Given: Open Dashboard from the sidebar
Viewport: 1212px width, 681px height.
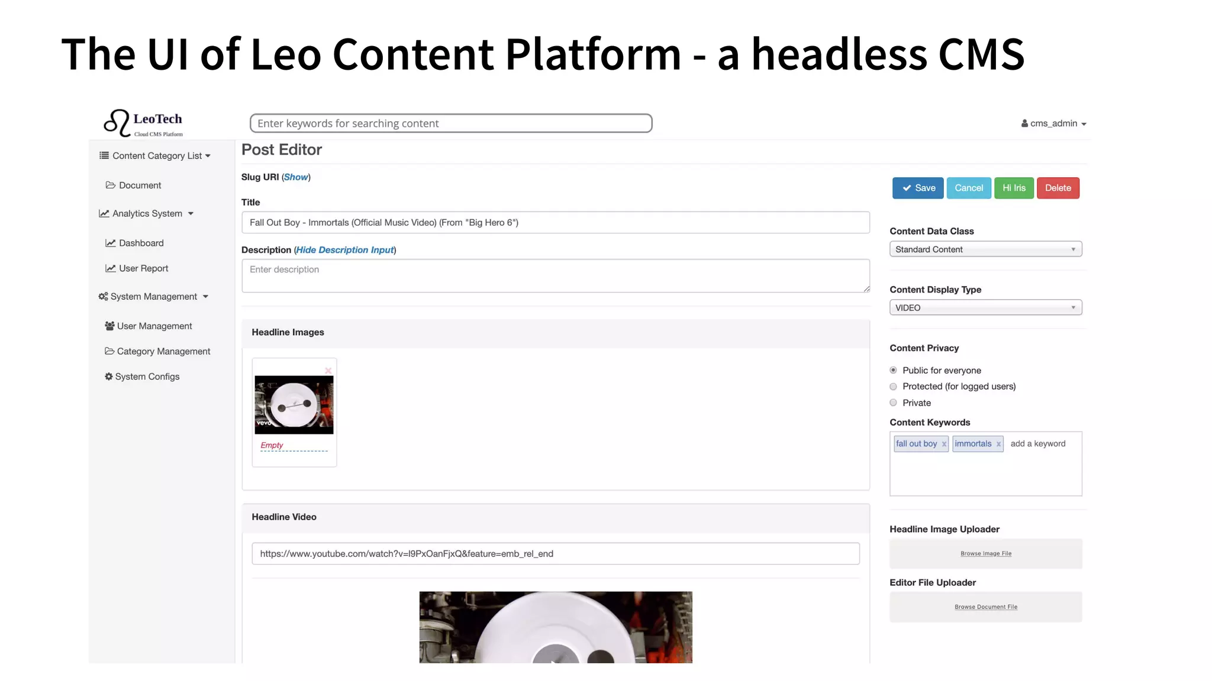Looking at the screenshot, I should tap(141, 243).
